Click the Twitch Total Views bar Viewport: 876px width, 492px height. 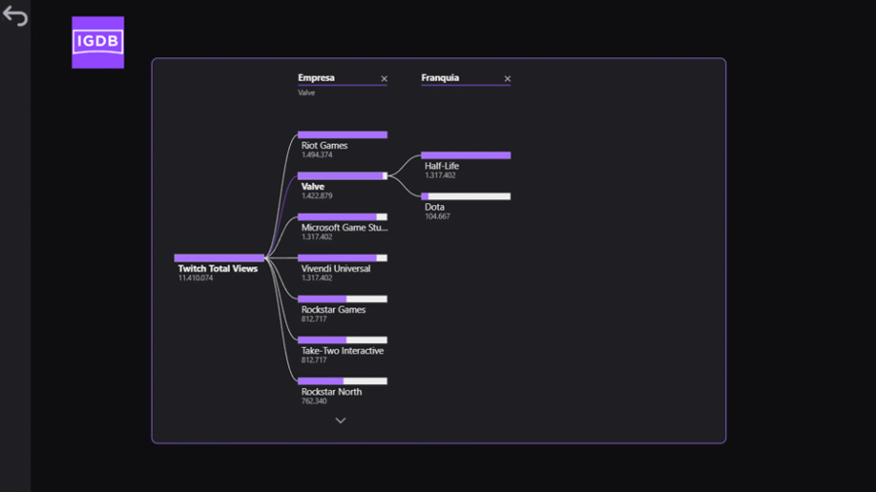point(219,258)
